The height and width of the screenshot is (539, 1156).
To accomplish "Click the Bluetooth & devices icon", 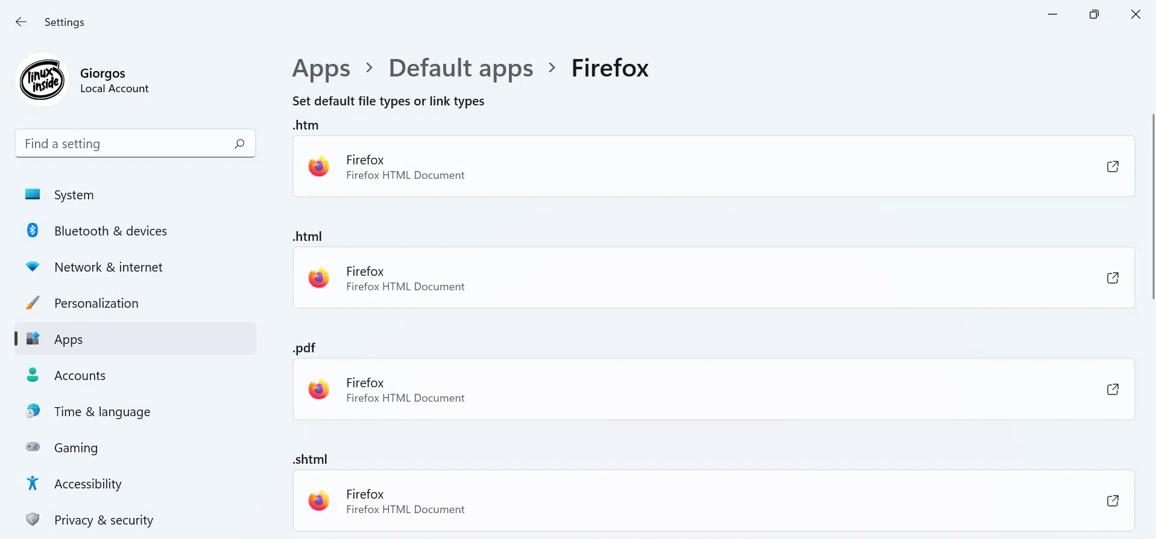I will 33,231.
